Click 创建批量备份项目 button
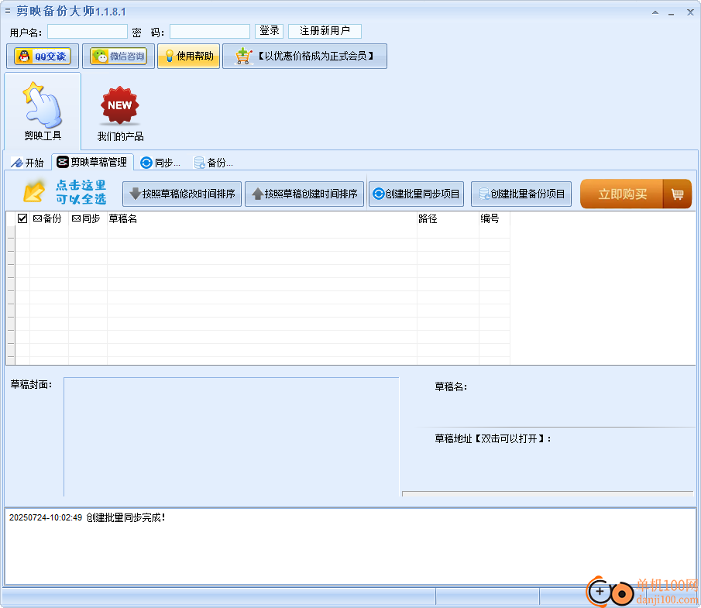 click(521, 194)
